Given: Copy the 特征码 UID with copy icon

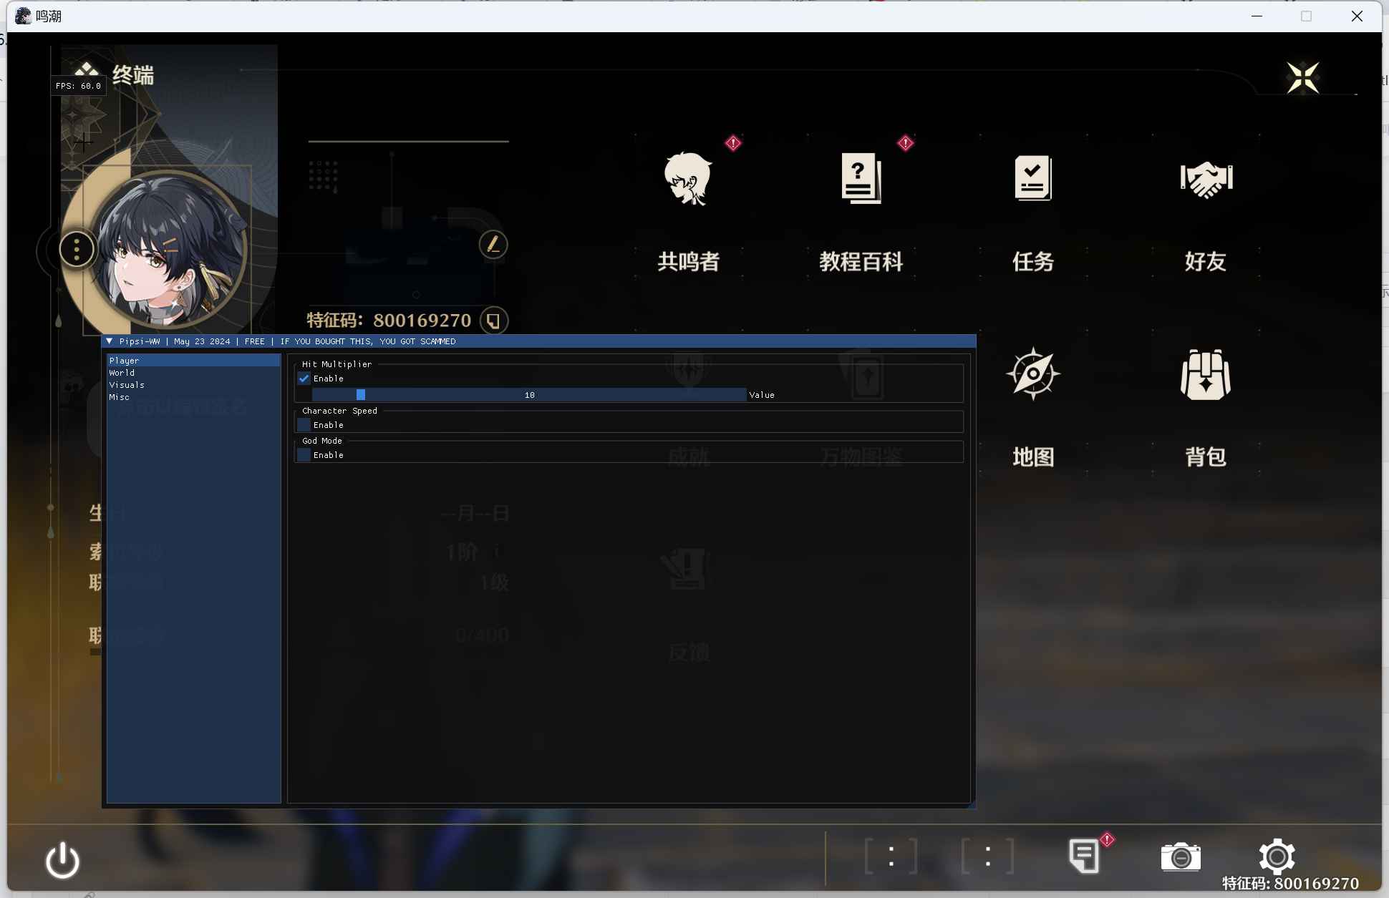Looking at the screenshot, I should tap(493, 321).
